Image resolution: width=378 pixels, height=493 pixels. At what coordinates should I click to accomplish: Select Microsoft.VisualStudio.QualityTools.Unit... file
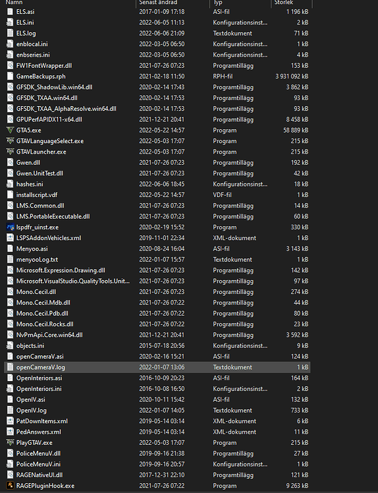(73, 281)
